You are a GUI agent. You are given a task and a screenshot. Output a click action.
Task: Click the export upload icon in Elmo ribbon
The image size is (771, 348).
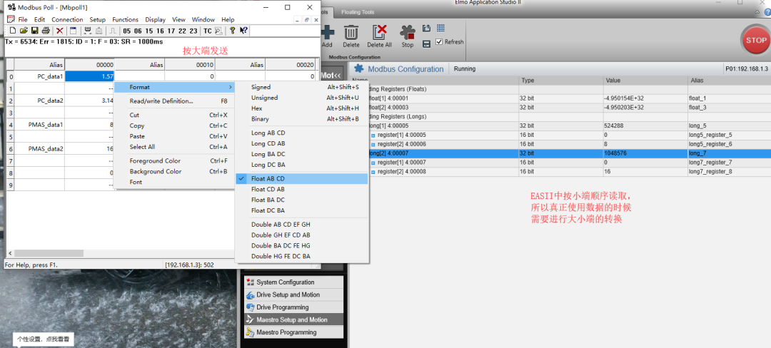tap(427, 29)
